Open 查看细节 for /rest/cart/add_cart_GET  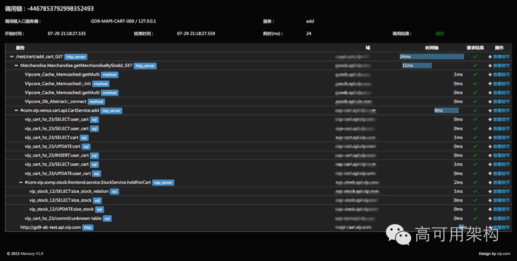tap(501, 57)
